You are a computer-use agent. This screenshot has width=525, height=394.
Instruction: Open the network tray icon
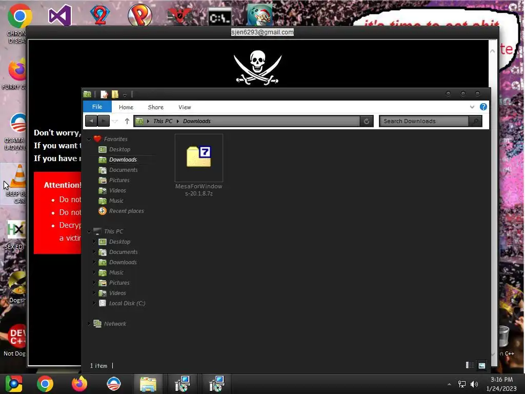[462, 384]
